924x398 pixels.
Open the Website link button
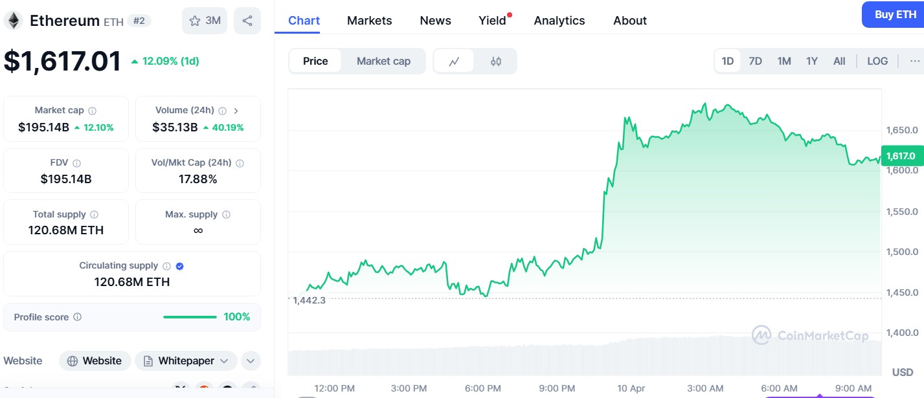point(95,360)
